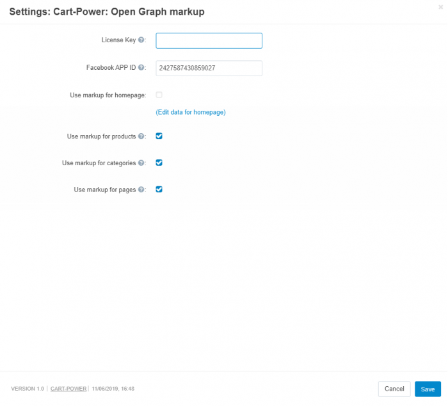The height and width of the screenshot is (406, 448).
Task: Click the Settings: Cart-Power dialog title
Action: click(x=107, y=12)
